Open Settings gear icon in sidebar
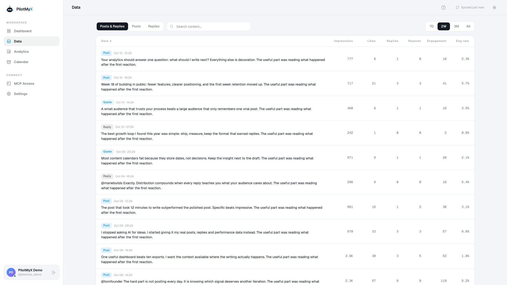Viewport: 507px width, 285px height. pos(9,94)
